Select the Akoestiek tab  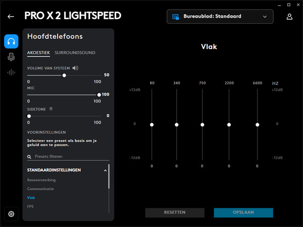[x=38, y=52]
